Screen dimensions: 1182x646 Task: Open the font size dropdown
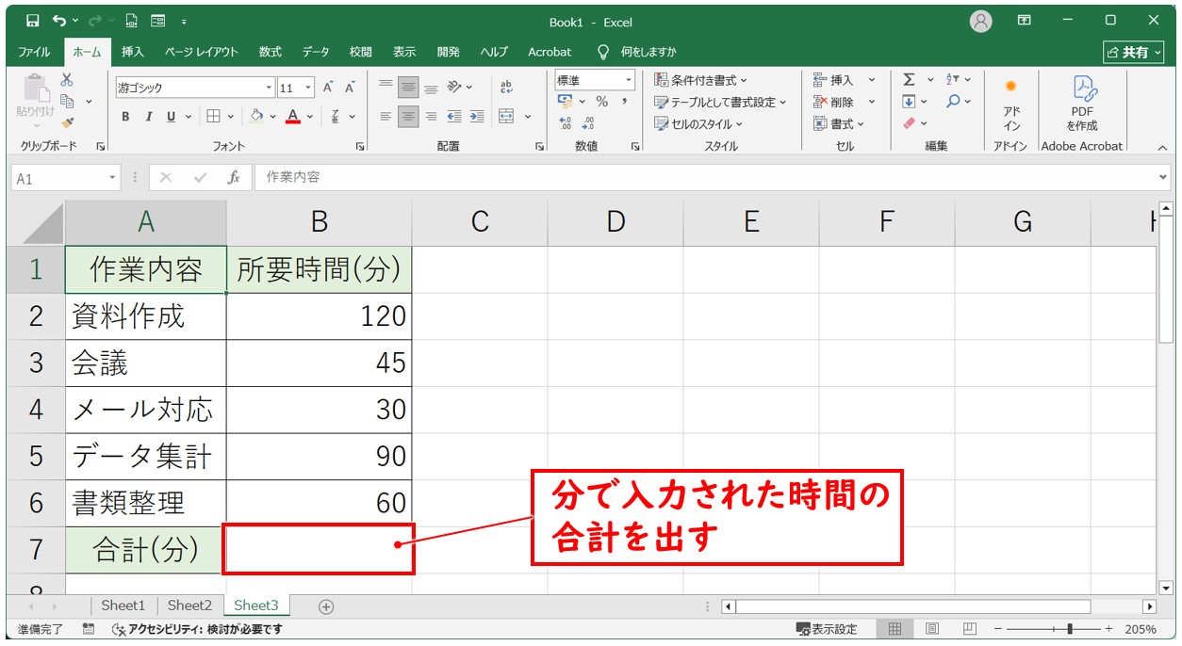[309, 88]
